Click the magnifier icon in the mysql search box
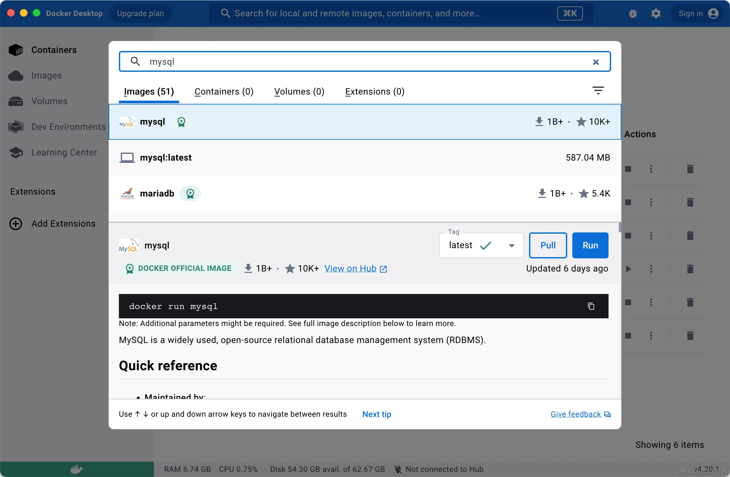This screenshot has height=477, width=730. [135, 62]
